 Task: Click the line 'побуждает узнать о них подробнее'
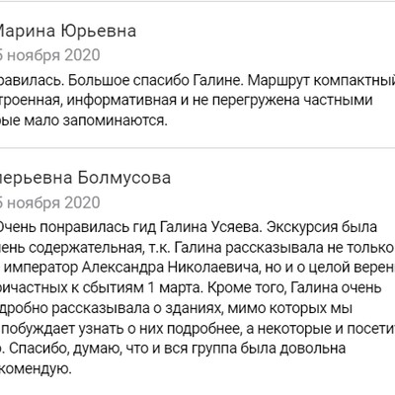click(122, 329)
